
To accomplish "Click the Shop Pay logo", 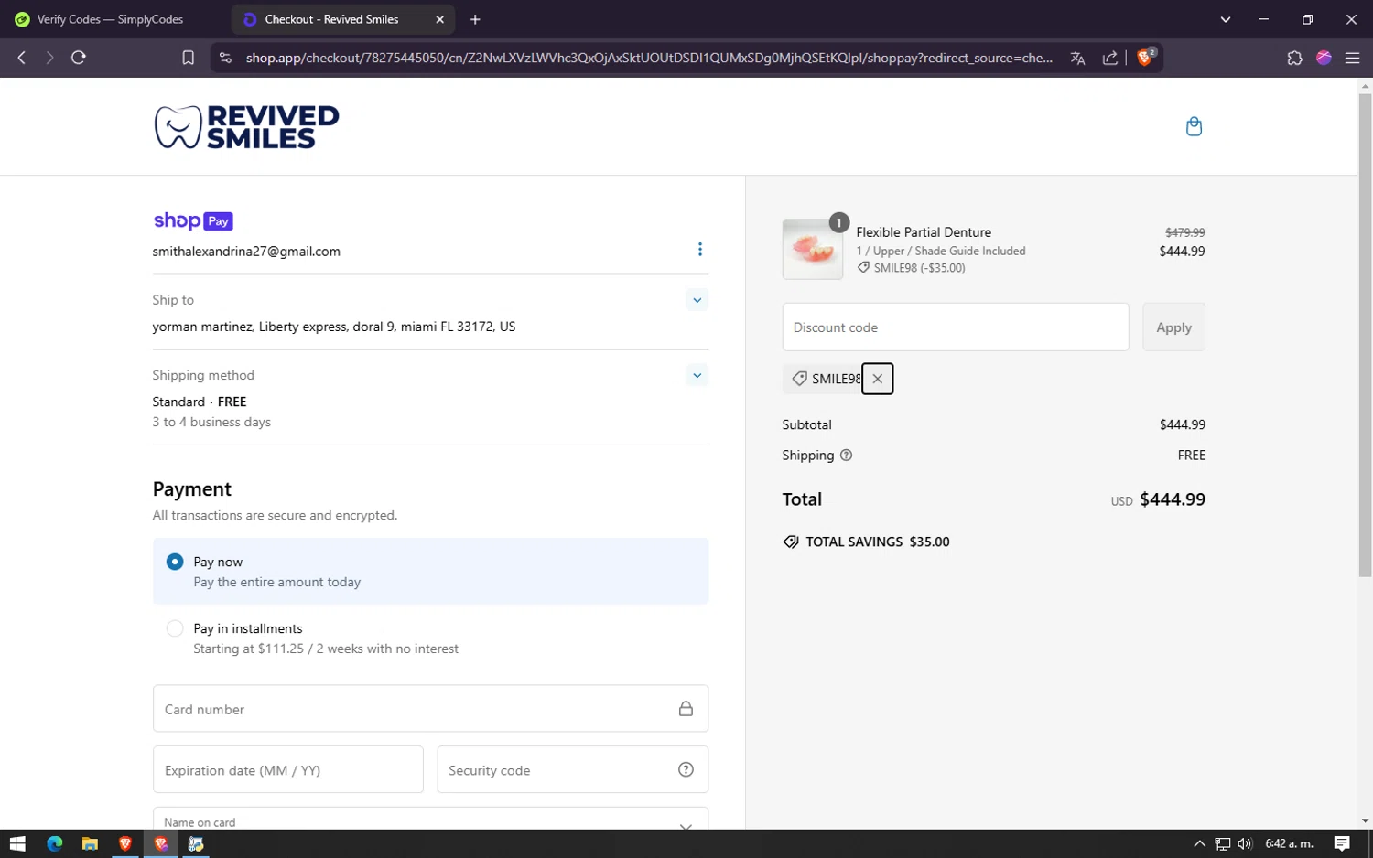I will click(193, 220).
